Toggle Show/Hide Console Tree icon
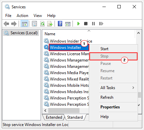The height and width of the screenshot is (130, 144). pos(24,24)
